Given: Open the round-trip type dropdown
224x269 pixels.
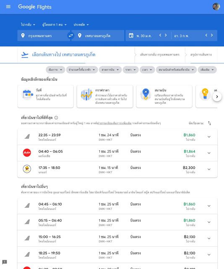Looking at the screenshot, I should coord(28,25).
